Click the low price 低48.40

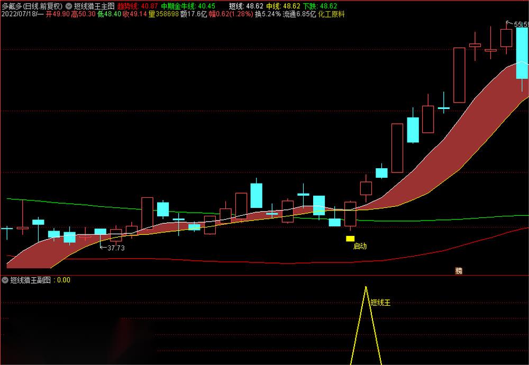pyautogui.click(x=110, y=14)
